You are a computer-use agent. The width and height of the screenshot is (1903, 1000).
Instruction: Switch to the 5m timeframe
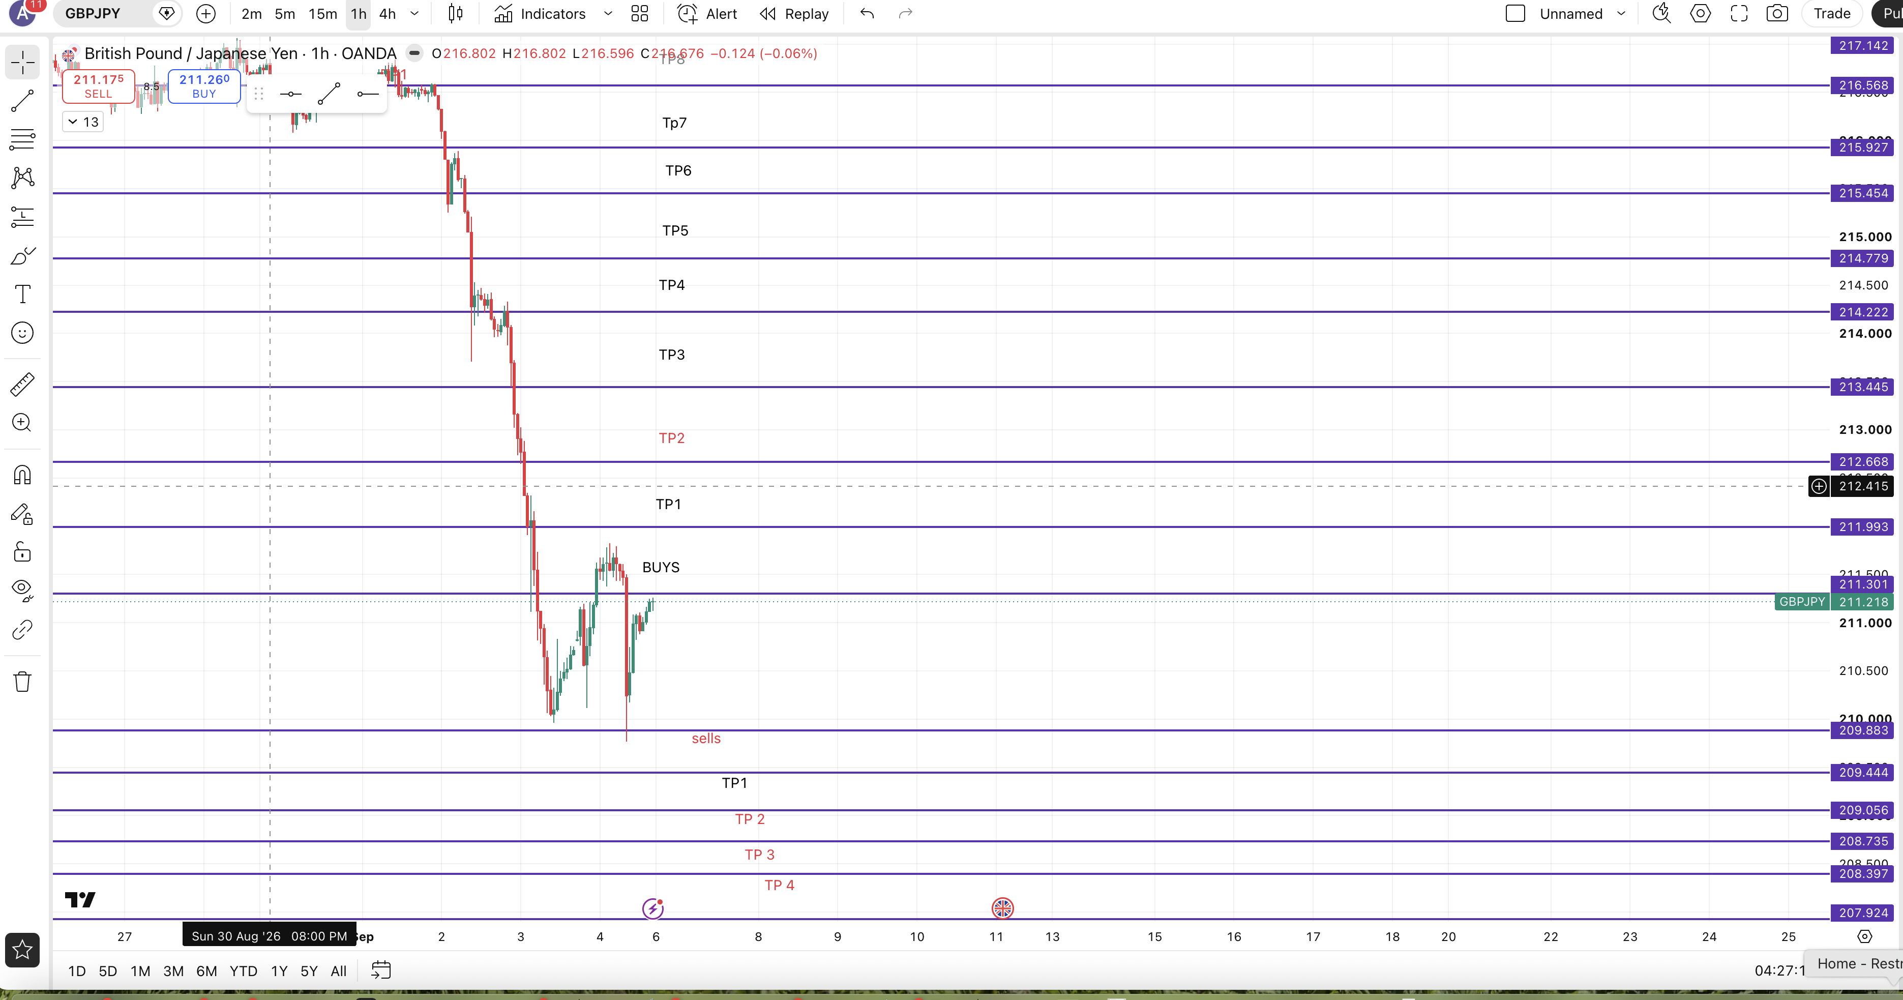click(284, 13)
